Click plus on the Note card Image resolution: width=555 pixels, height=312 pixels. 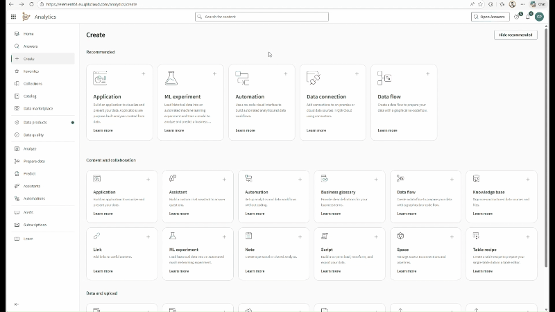point(300,236)
